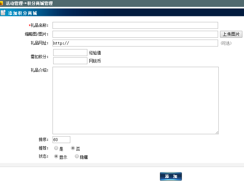
Task: Focus the 礼品网址 http:// field
Action: (135, 43)
